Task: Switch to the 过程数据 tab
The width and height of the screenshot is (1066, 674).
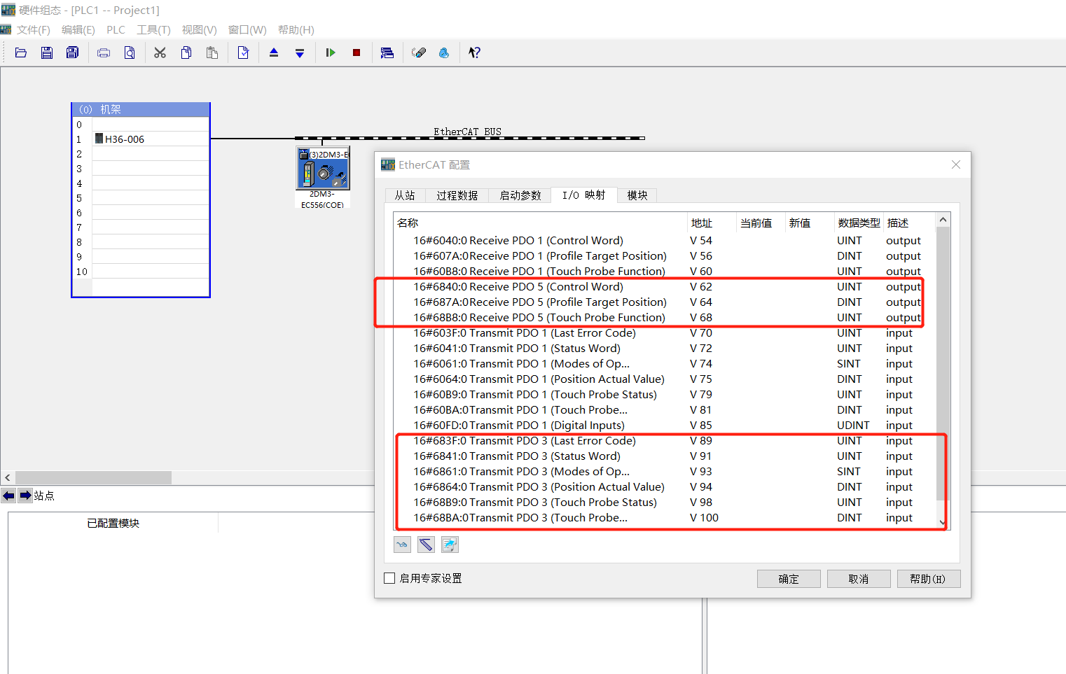Action: [457, 195]
